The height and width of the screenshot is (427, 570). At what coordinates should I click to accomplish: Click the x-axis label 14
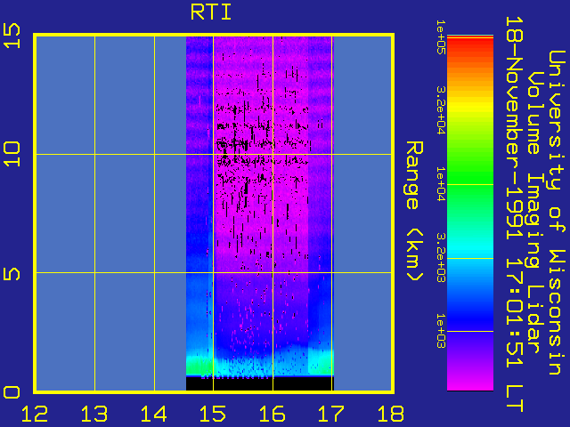tap(154, 414)
